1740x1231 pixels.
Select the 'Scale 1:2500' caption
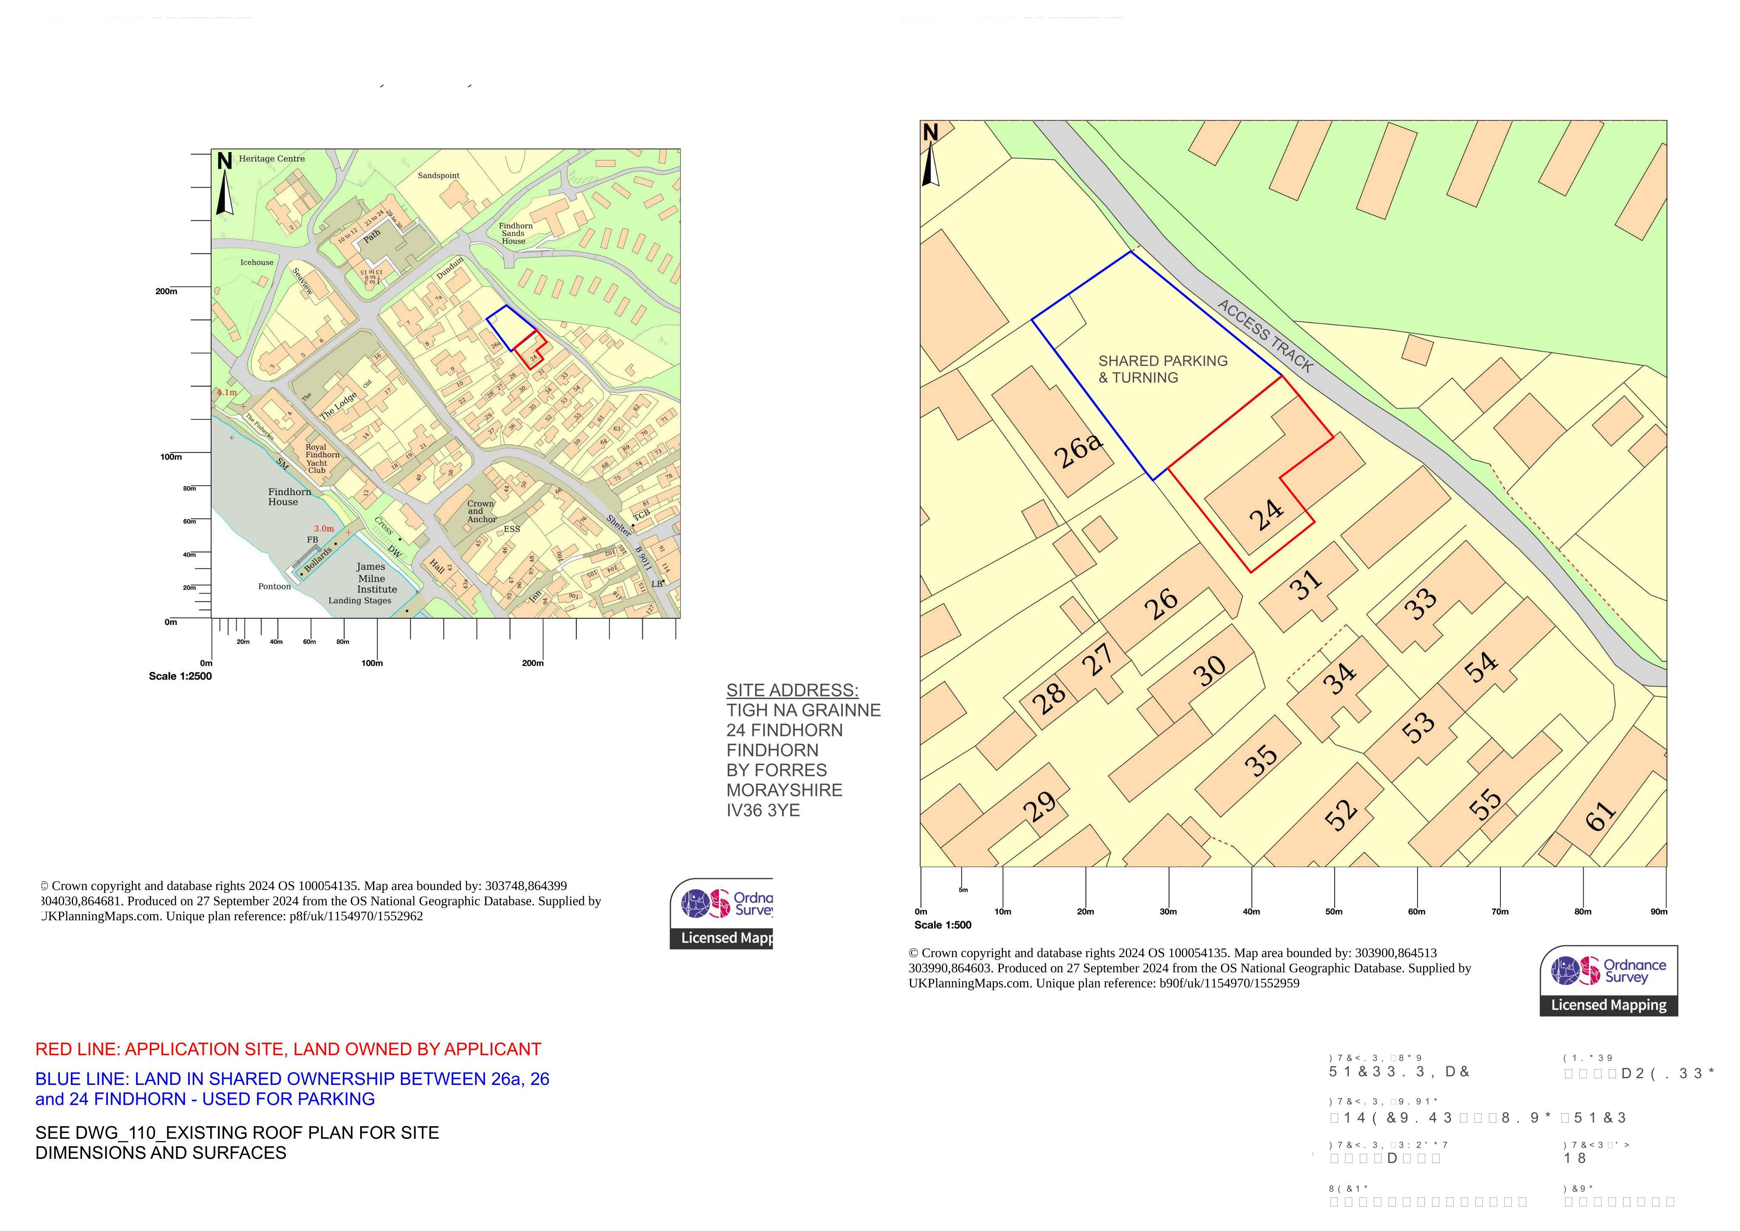point(181,676)
